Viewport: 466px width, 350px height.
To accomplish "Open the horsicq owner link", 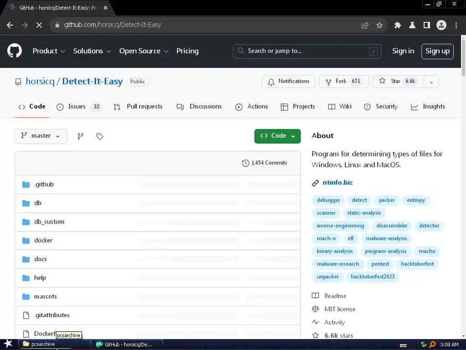I will tap(40, 81).
